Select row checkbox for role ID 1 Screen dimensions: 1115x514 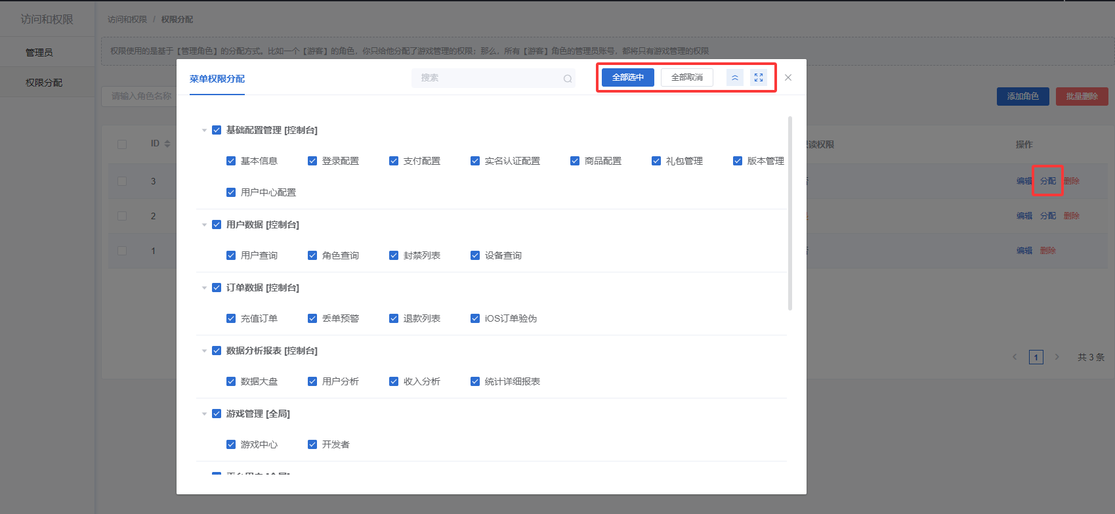(x=122, y=251)
